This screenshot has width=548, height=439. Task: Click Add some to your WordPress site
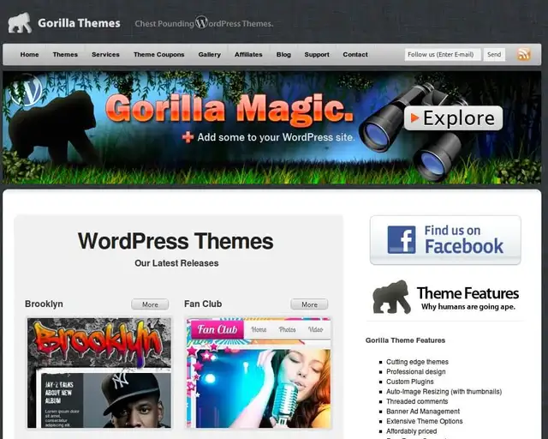(x=276, y=137)
